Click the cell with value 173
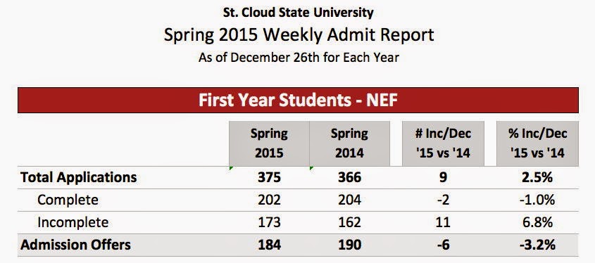The image size is (595, 263). [x=269, y=222]
